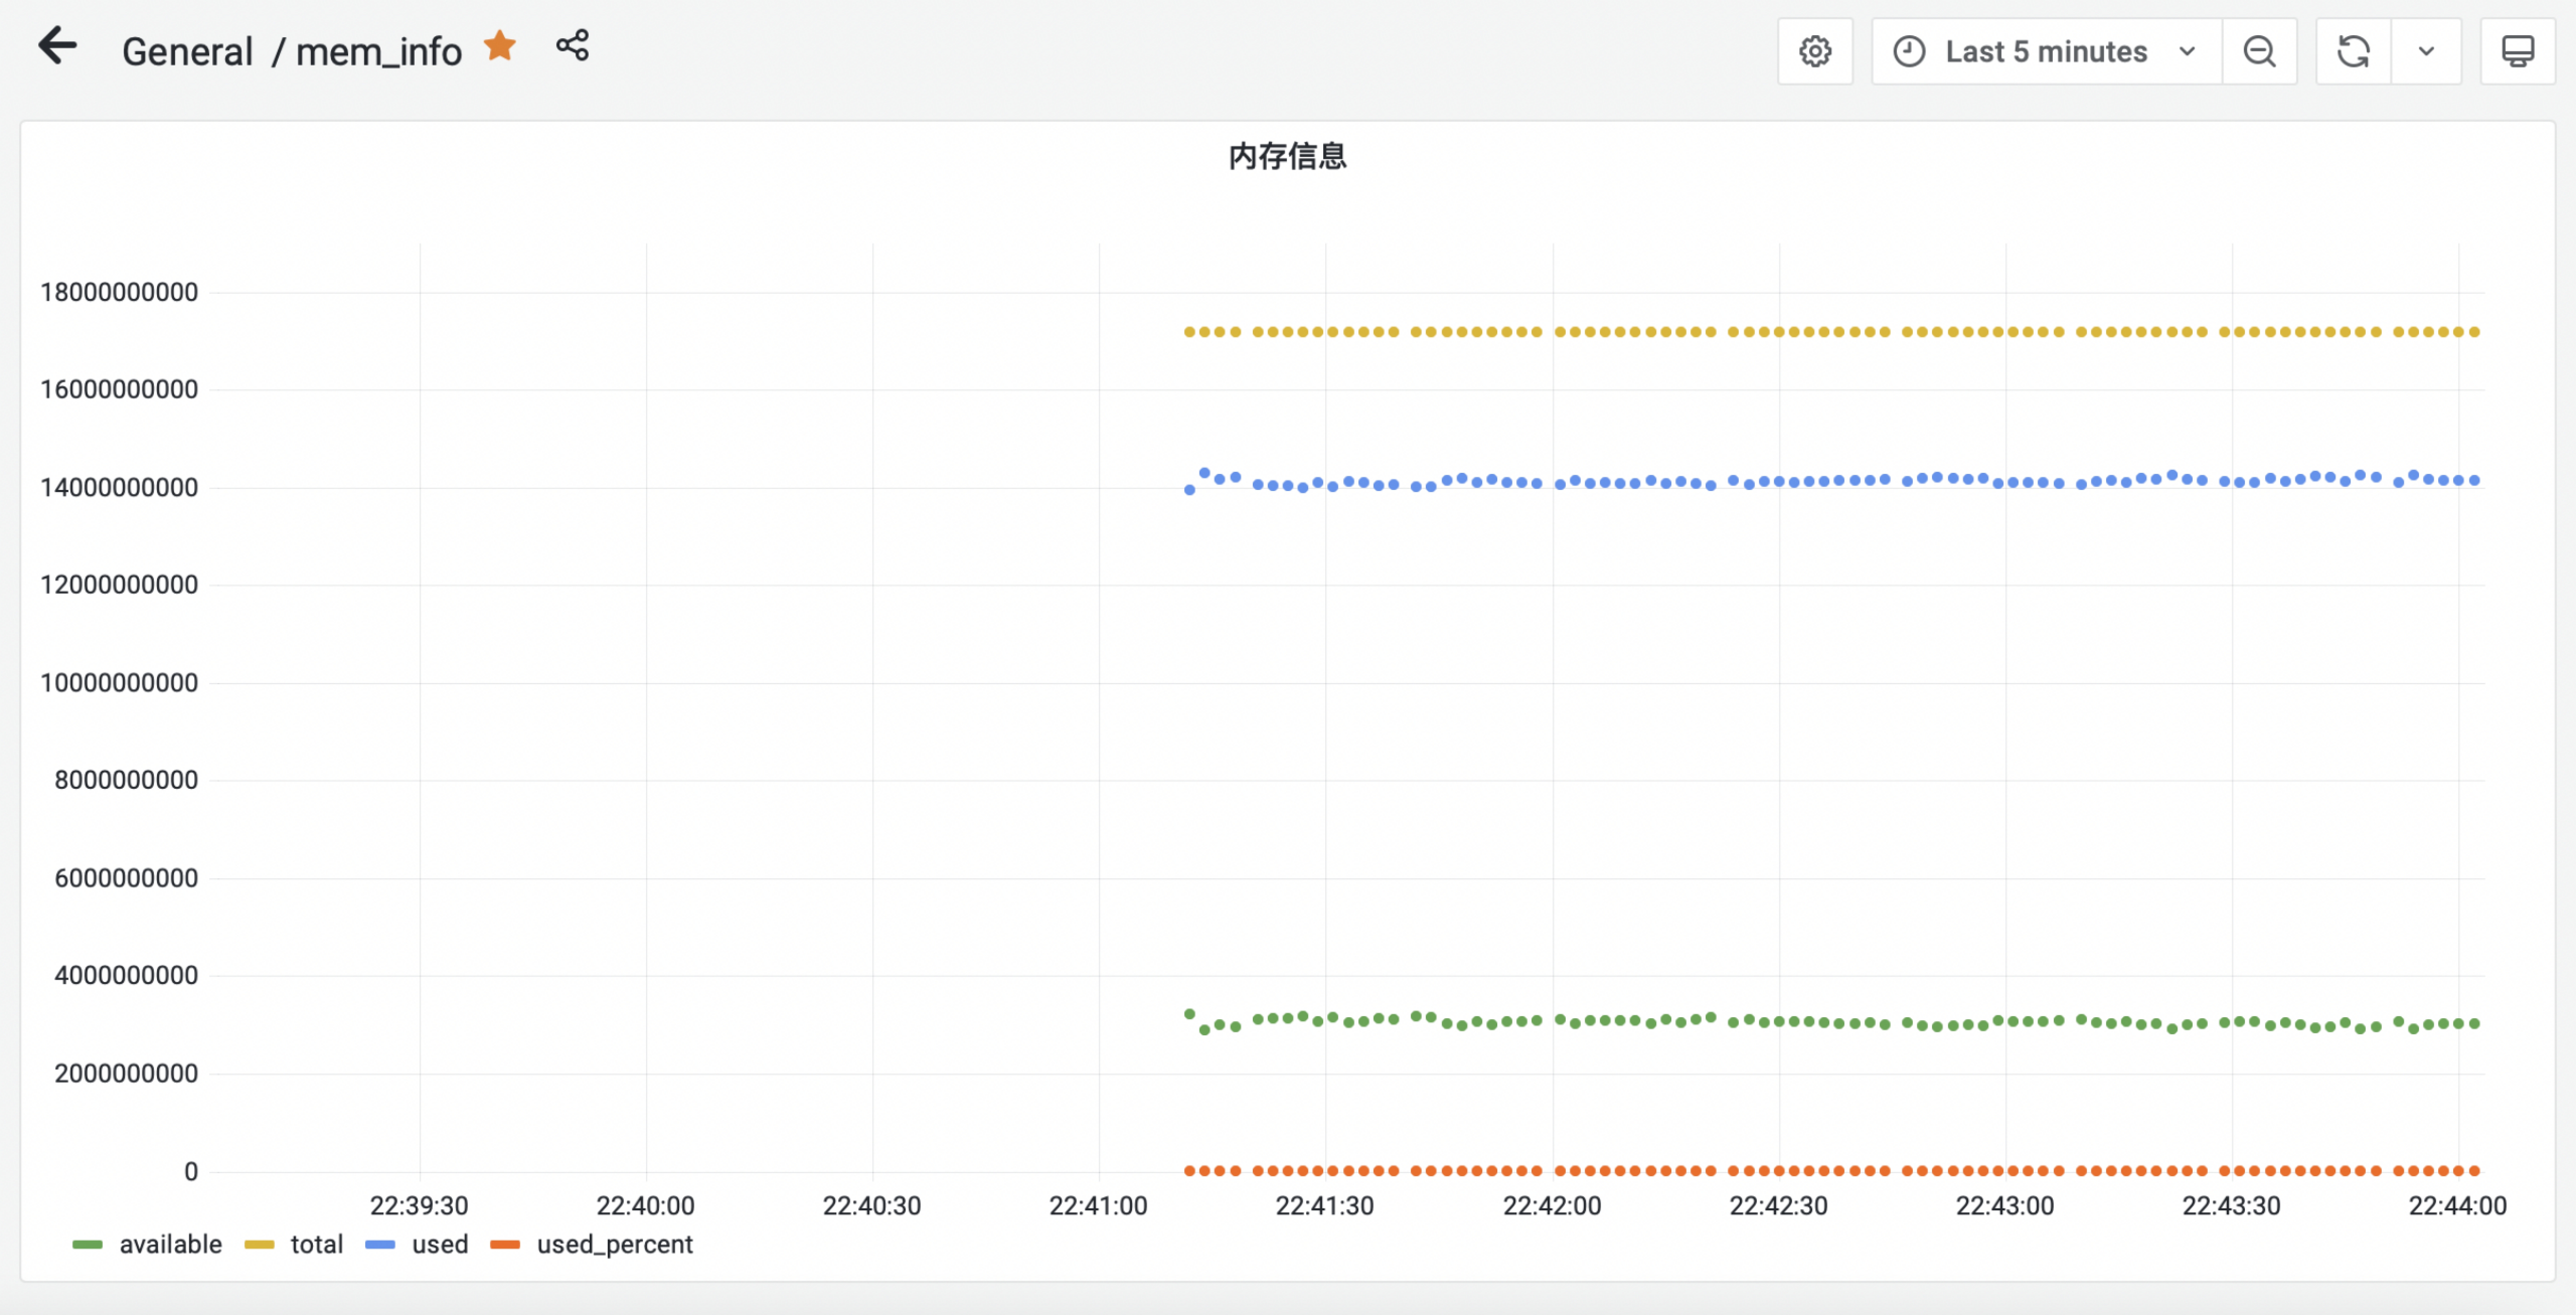
Task: Toggle the total series in legend
Action: 316,1244
